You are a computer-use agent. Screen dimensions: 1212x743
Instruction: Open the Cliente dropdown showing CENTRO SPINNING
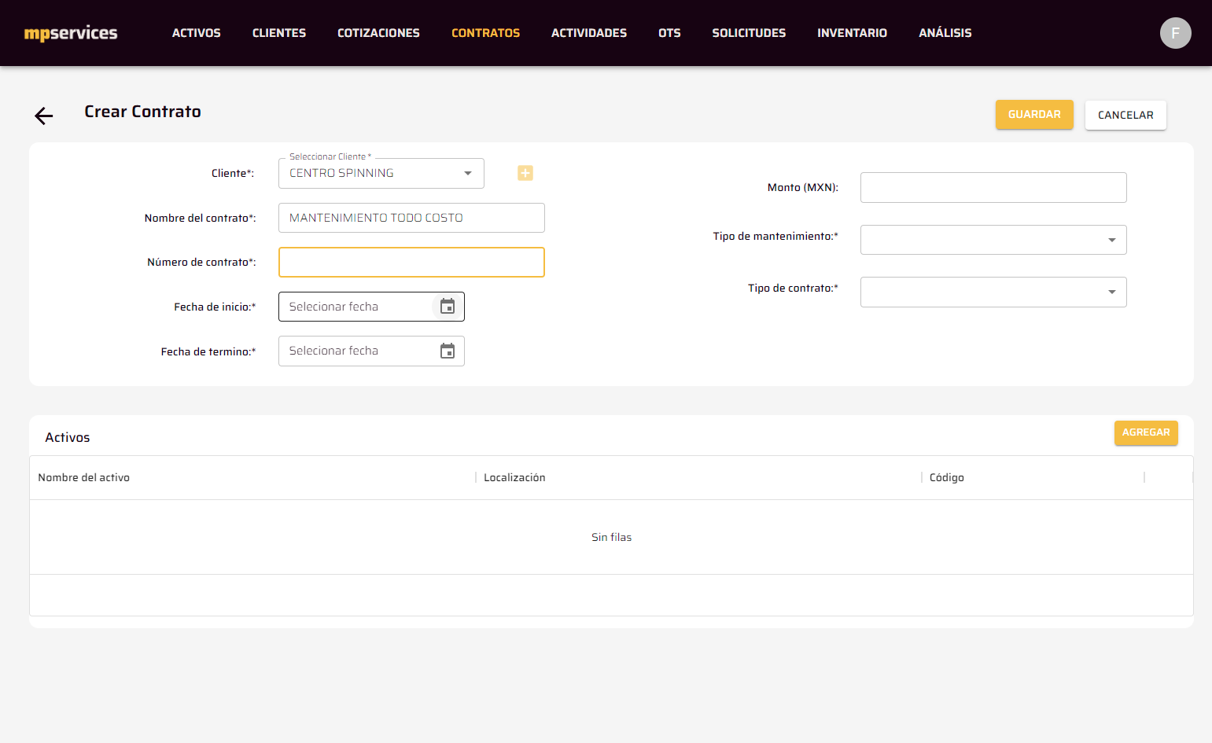tap(381, 173)
